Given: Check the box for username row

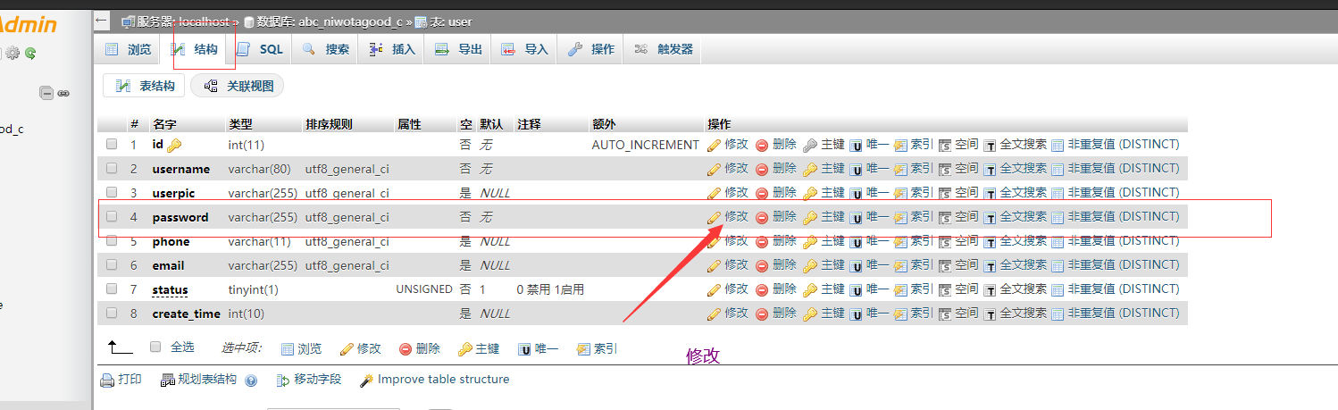Looking at the screenshot, I should pyautogui.click(x=112, y=168).
